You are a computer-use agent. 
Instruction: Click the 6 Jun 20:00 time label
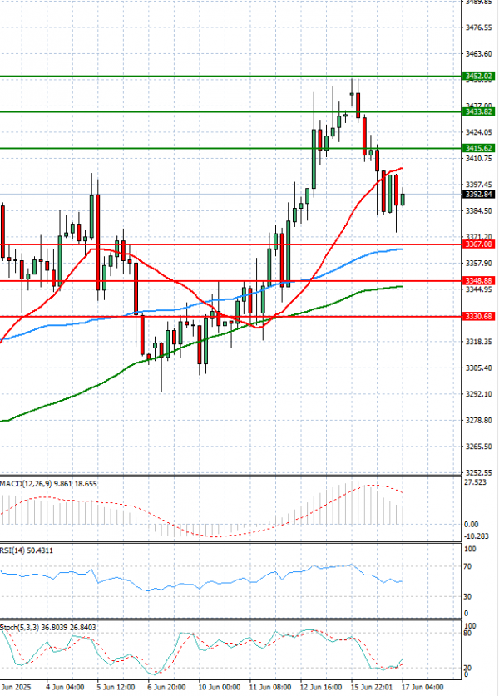tap(166, 687)
